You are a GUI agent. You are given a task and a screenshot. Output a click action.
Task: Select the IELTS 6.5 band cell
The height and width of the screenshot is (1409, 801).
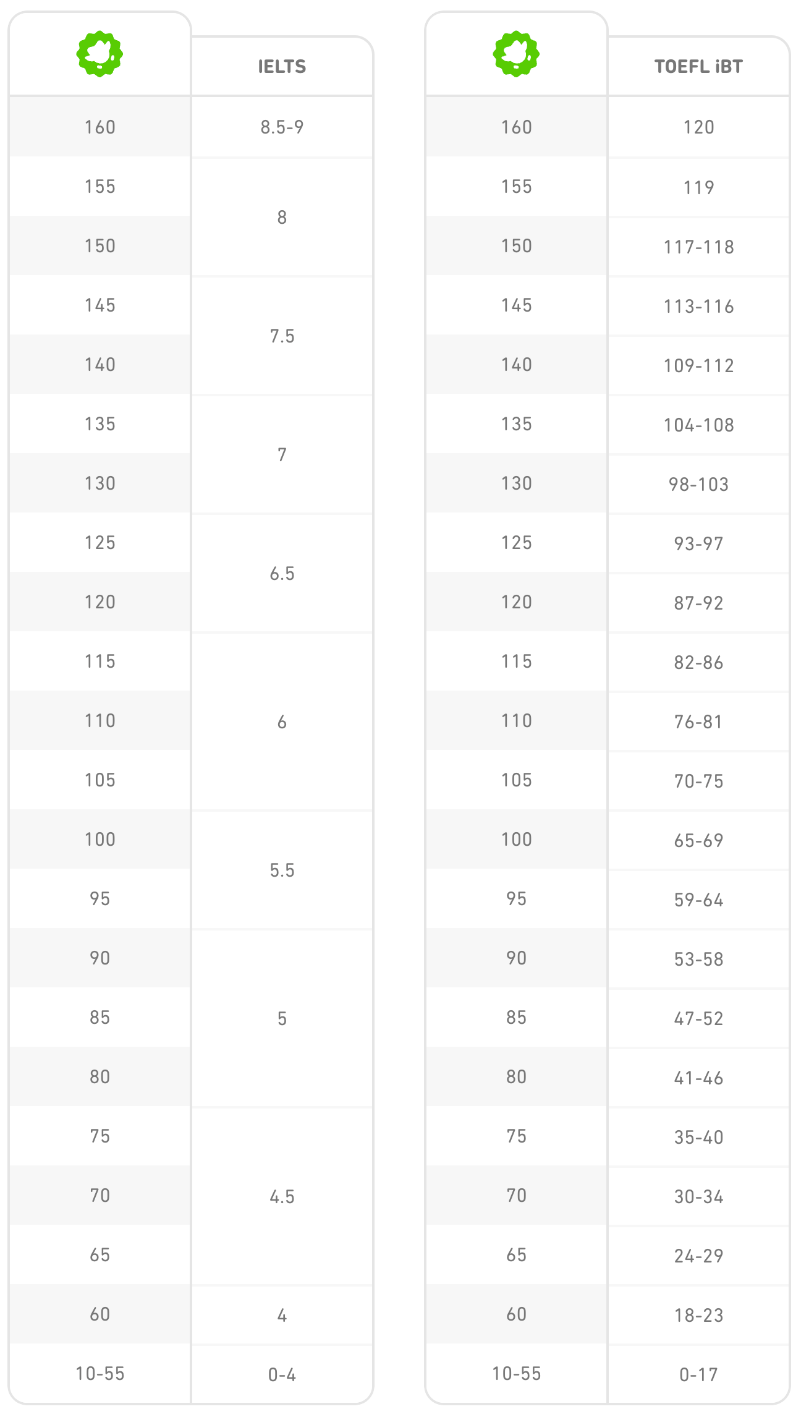282,574
